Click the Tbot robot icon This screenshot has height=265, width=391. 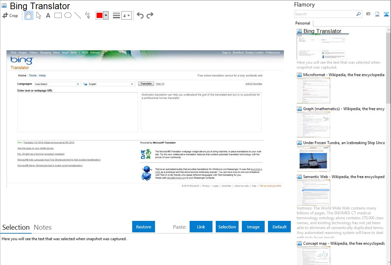[x=146, y=173]
